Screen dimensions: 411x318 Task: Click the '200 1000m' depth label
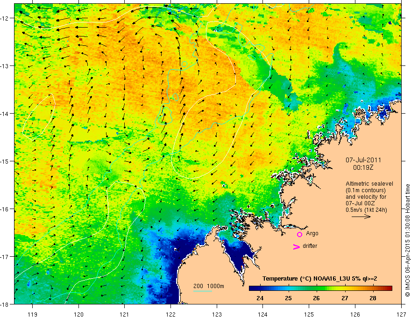[x=209, y=286]
